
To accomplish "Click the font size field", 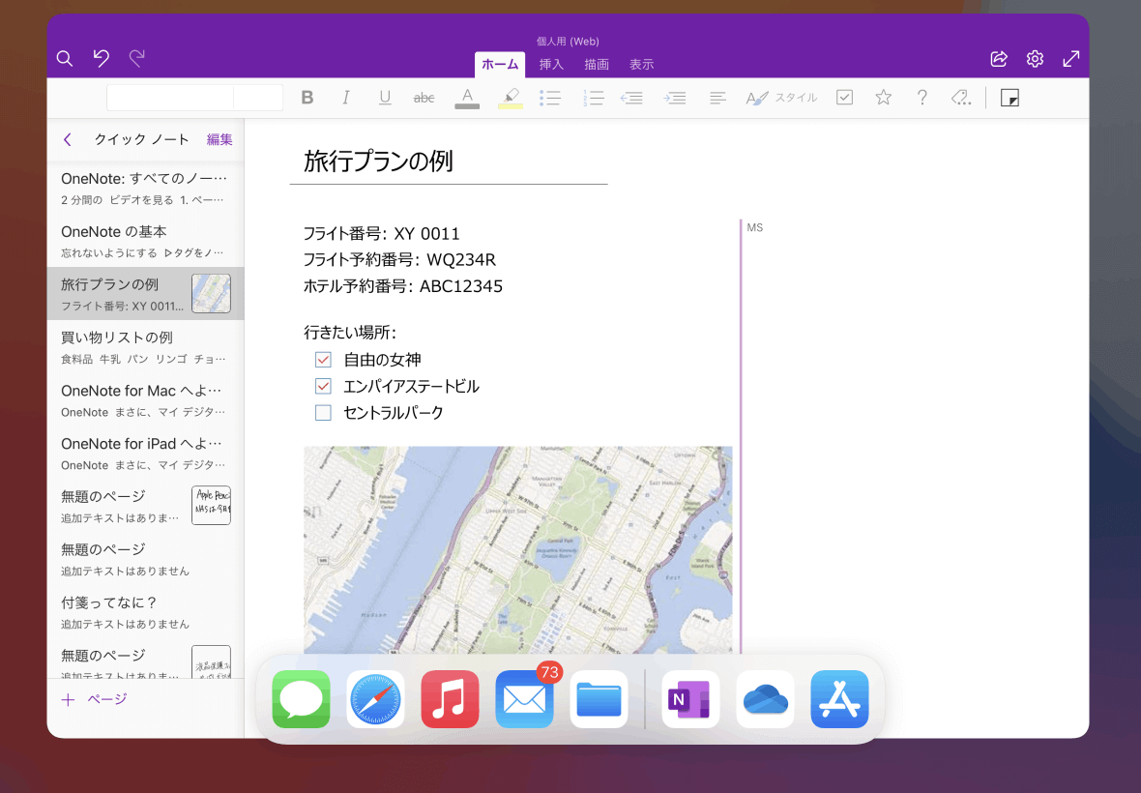I will pos(258,98).
